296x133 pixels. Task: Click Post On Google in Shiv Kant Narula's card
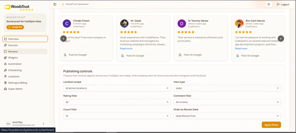pyautogui.click(x=250, y=56)
